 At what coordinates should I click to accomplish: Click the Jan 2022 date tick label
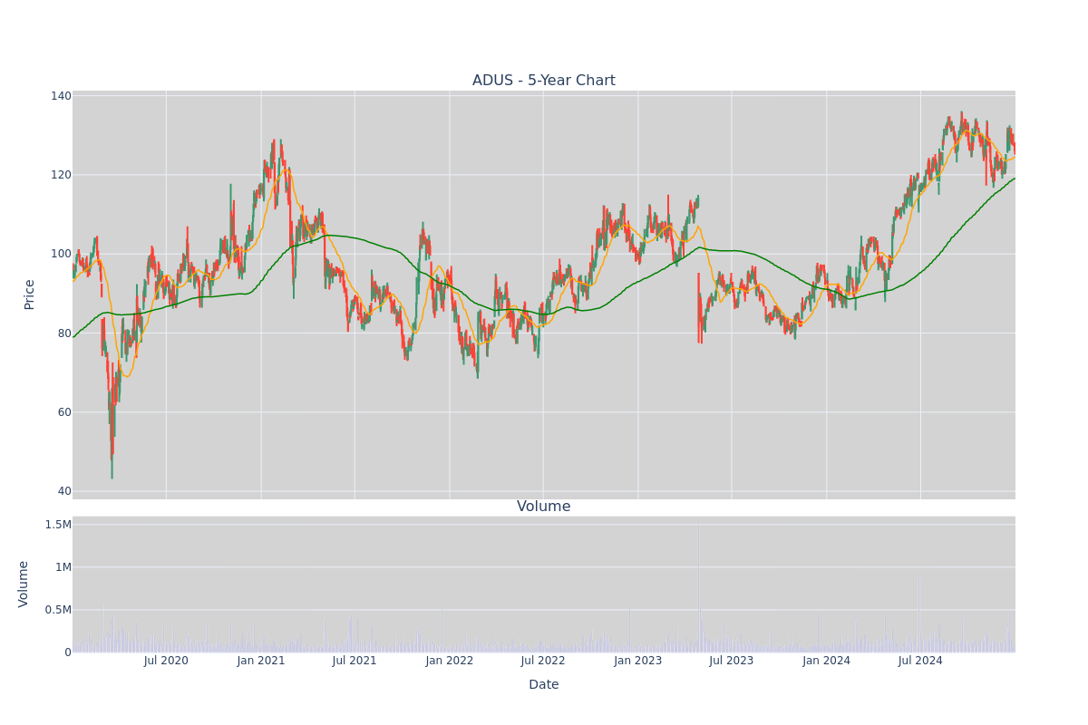pos(450,661)
